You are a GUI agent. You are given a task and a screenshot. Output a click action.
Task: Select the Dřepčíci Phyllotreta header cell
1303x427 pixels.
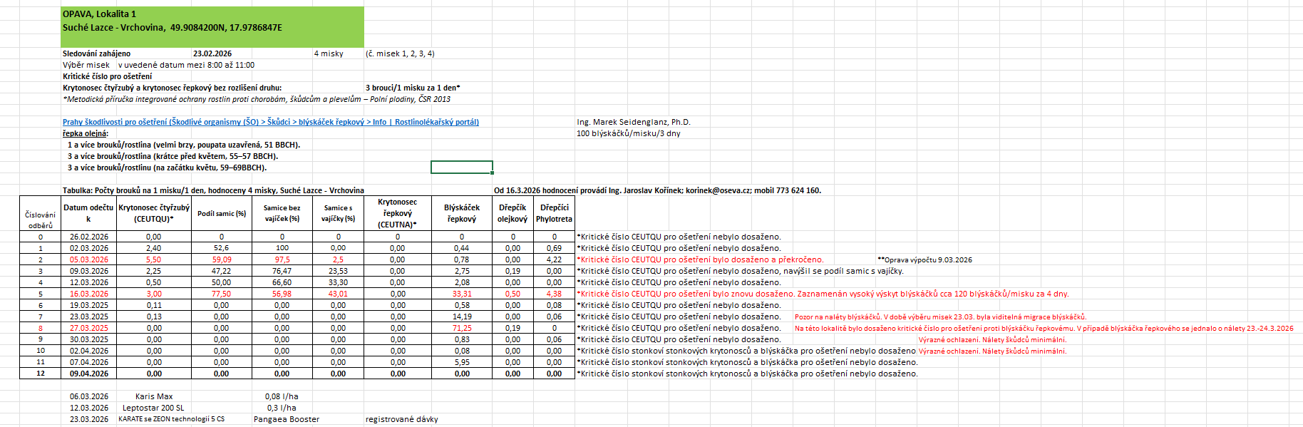[554, 213]
